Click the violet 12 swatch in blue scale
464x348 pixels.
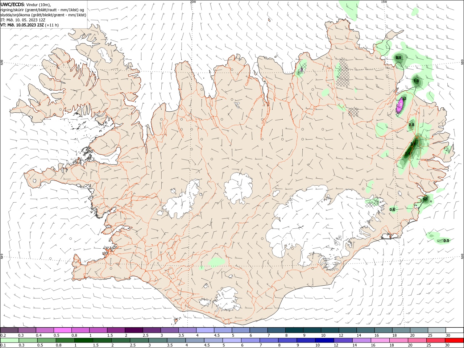[x=343, y=340]
